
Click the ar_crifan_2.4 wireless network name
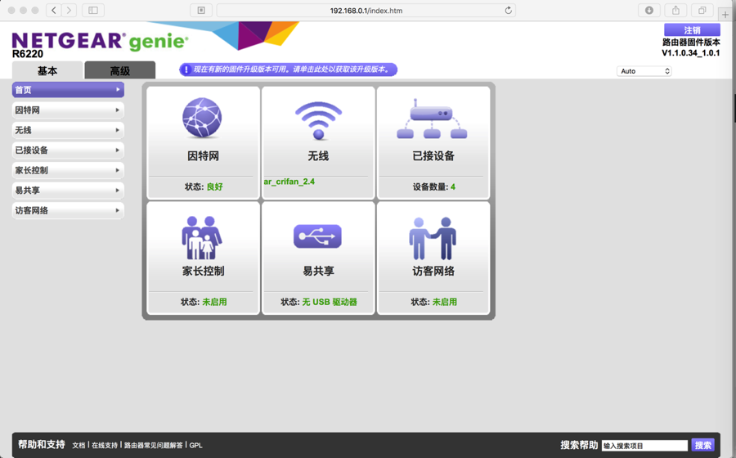click(289, 182)
